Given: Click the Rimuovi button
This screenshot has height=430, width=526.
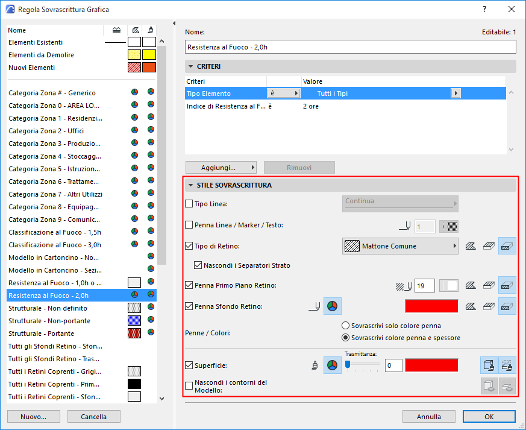Looking at the screenshot, I should (299, 168).
